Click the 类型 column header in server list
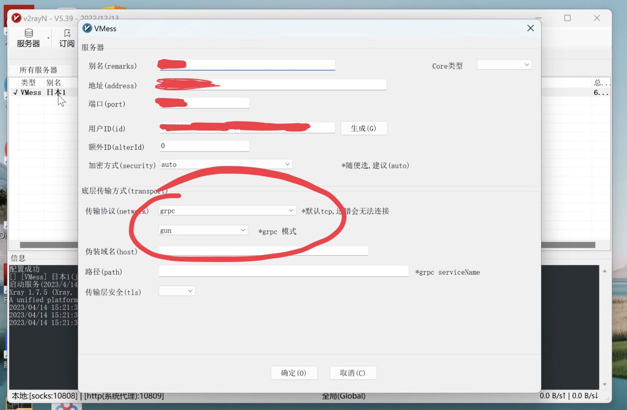The height and width of the screenshot is (410, 627). coord(28,83)
